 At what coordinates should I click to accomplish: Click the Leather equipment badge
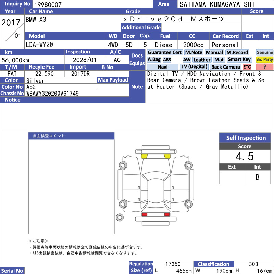coord(202,60)
